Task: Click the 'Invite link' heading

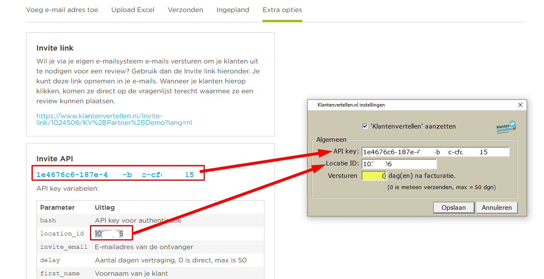Action: 55,48
